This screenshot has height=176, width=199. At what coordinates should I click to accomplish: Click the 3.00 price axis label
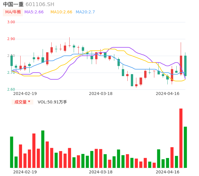click(x=11, y=22)
